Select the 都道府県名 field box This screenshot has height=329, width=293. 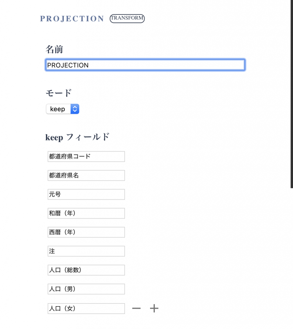click(86, 175)
